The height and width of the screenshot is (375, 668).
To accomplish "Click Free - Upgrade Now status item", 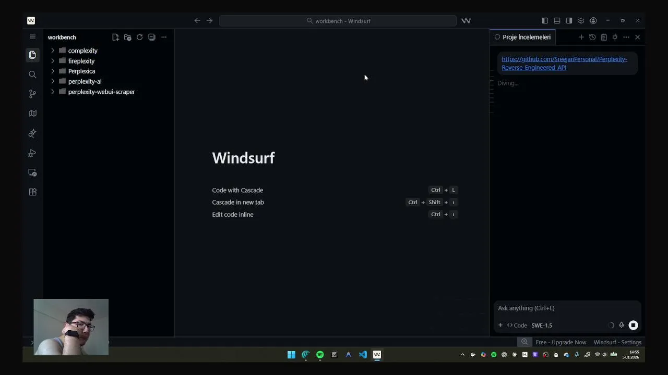I will point(561,342).
